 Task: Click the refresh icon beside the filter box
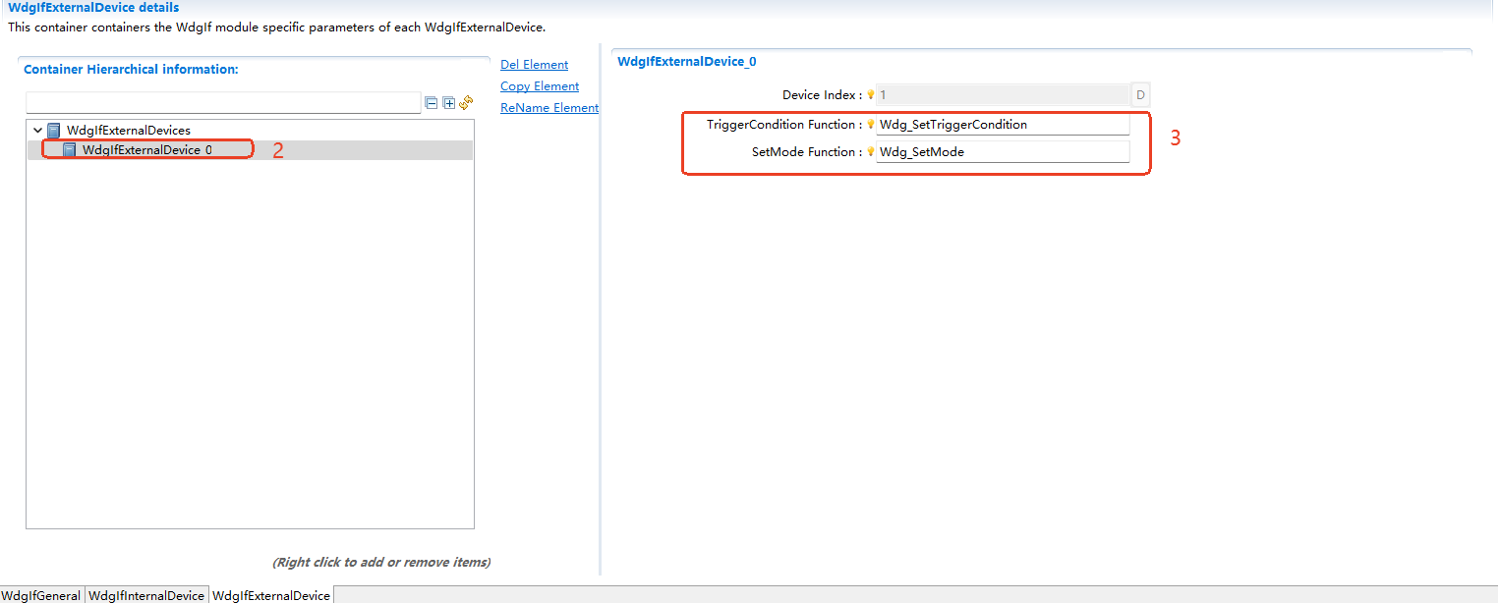click(x=465, y=102)
